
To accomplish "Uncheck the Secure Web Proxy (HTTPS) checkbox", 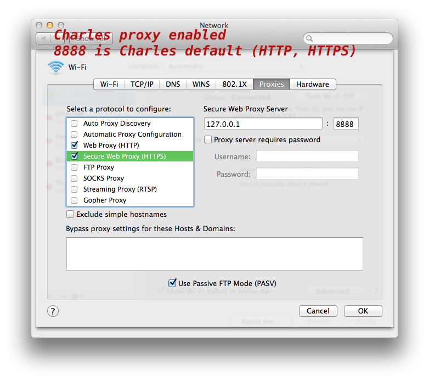I will point(74,156).
